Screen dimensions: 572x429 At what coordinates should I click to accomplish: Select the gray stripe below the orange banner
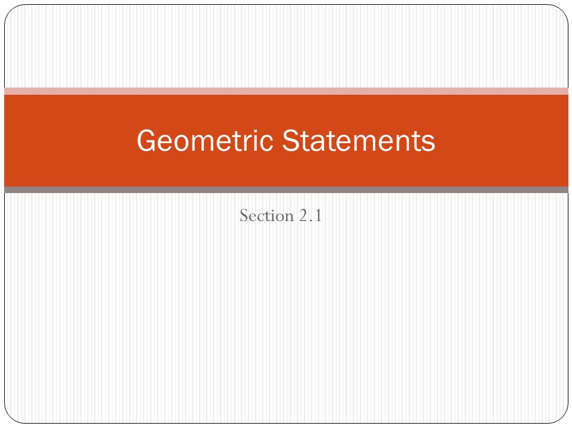pos(286,189)
